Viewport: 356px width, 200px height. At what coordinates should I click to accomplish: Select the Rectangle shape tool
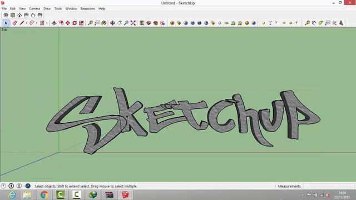[x=42, y=23]
